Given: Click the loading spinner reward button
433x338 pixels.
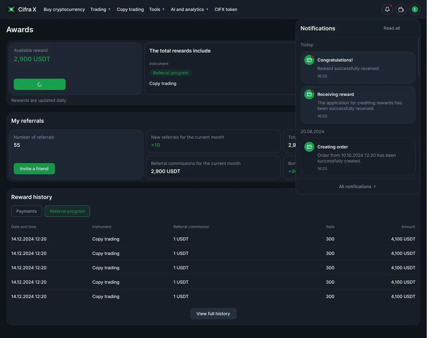Looking at the screenshot, I should (x=40, y=84).
